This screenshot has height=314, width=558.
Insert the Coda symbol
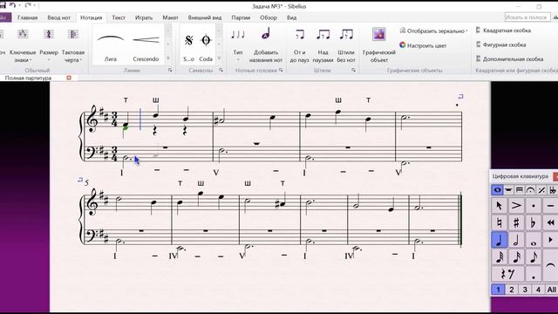(206, 44)
